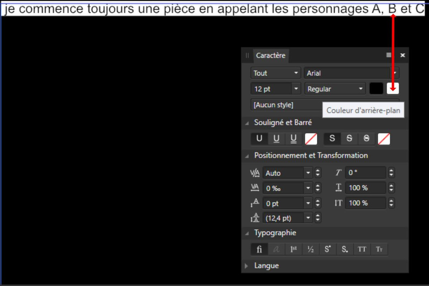Click the tracking VA icon

coord(255,188)
